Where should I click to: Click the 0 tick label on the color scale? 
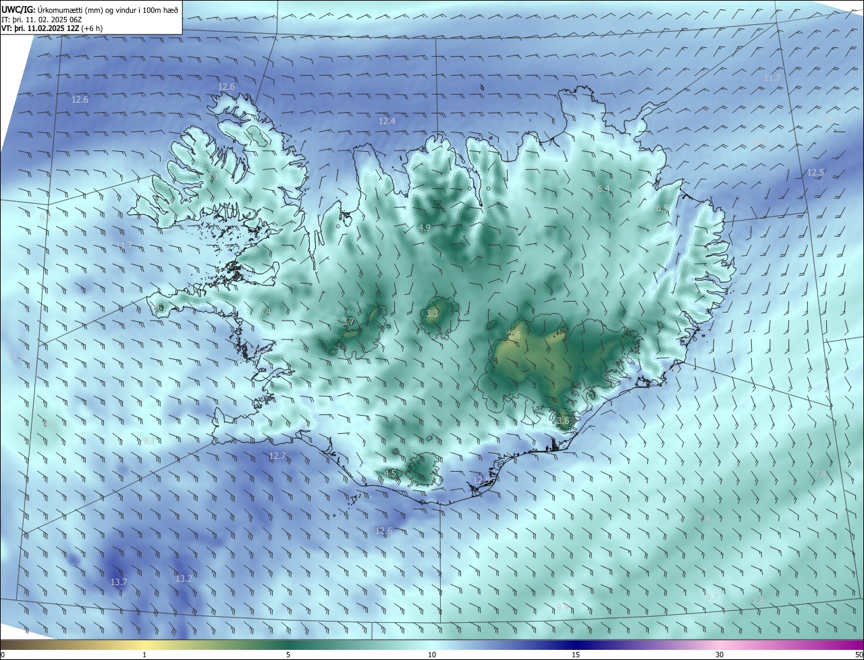(x=3, y=655)
